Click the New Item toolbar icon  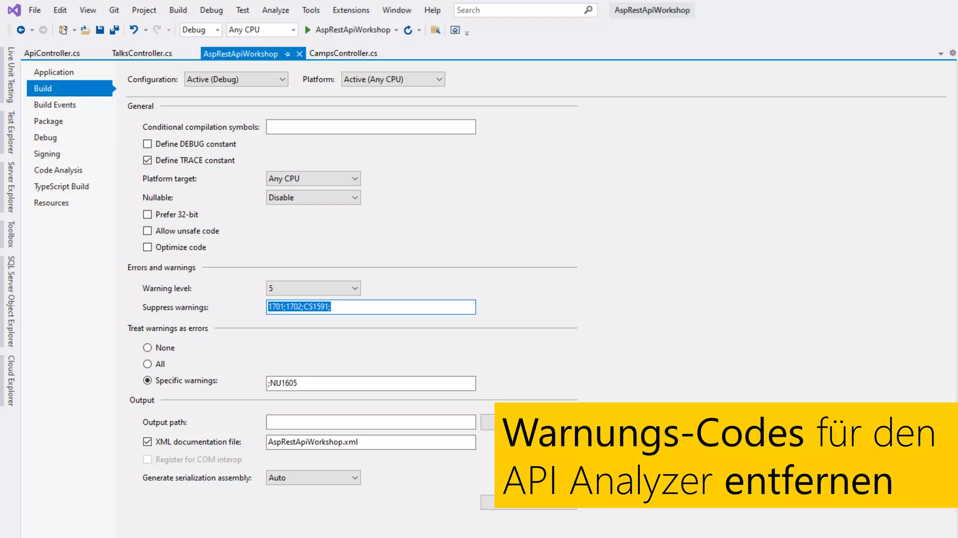click(x=63, y=30)
